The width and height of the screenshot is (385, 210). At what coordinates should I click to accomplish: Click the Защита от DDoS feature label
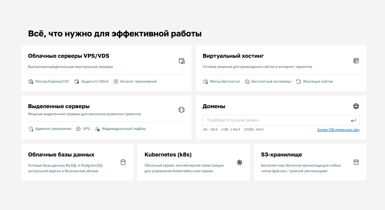pos(95,81)
